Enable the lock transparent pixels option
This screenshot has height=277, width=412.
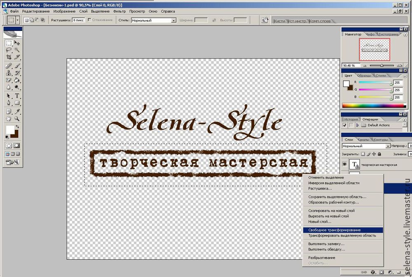[x=363, y=154]
